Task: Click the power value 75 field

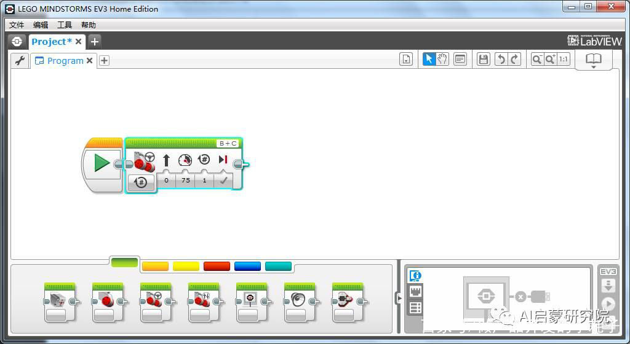Action: (x=185, y=181)
